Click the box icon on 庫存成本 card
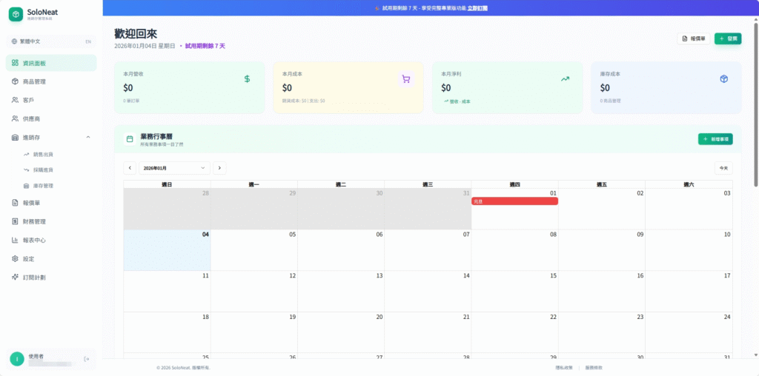 click(x=723, y=78)
